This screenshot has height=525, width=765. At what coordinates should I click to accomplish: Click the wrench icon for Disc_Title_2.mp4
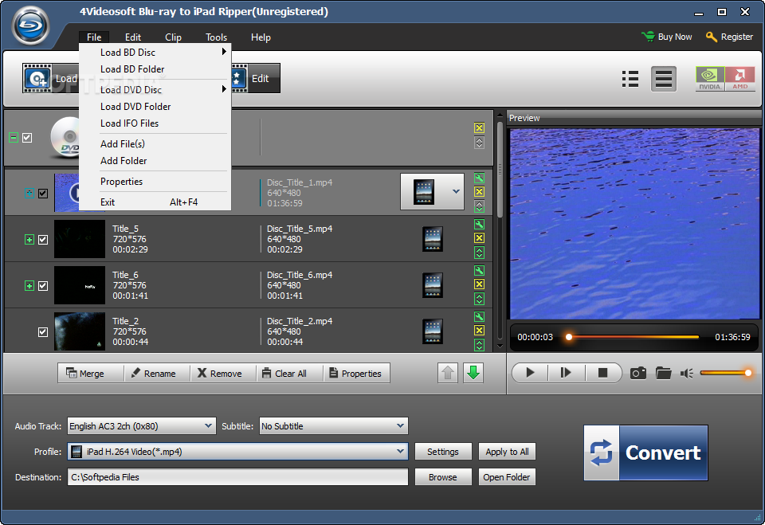point(479,316)
